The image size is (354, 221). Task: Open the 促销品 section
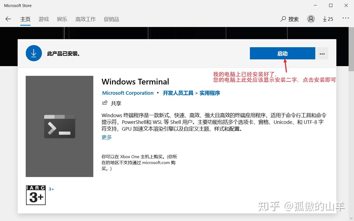[x=111, y=19]
